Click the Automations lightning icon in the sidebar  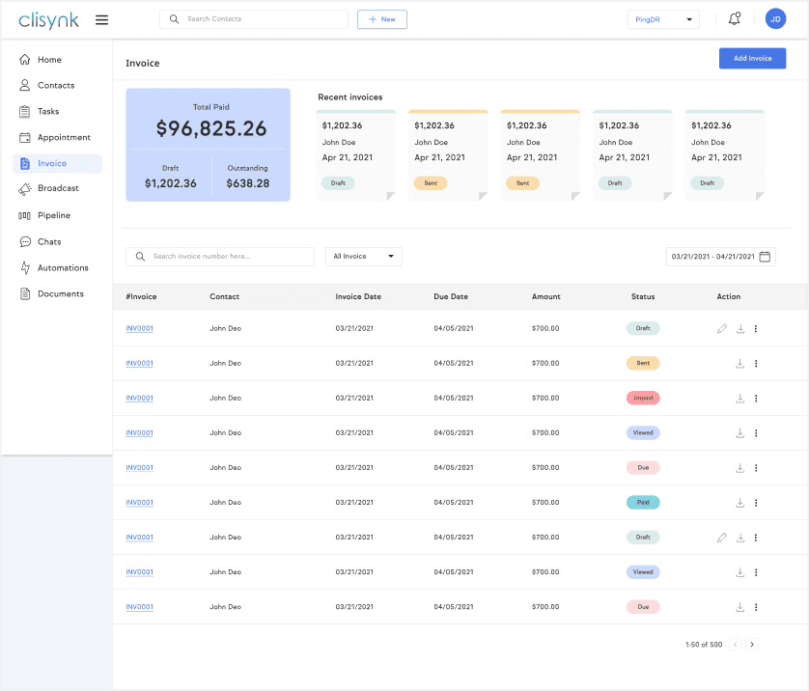(x=25, y=267)
